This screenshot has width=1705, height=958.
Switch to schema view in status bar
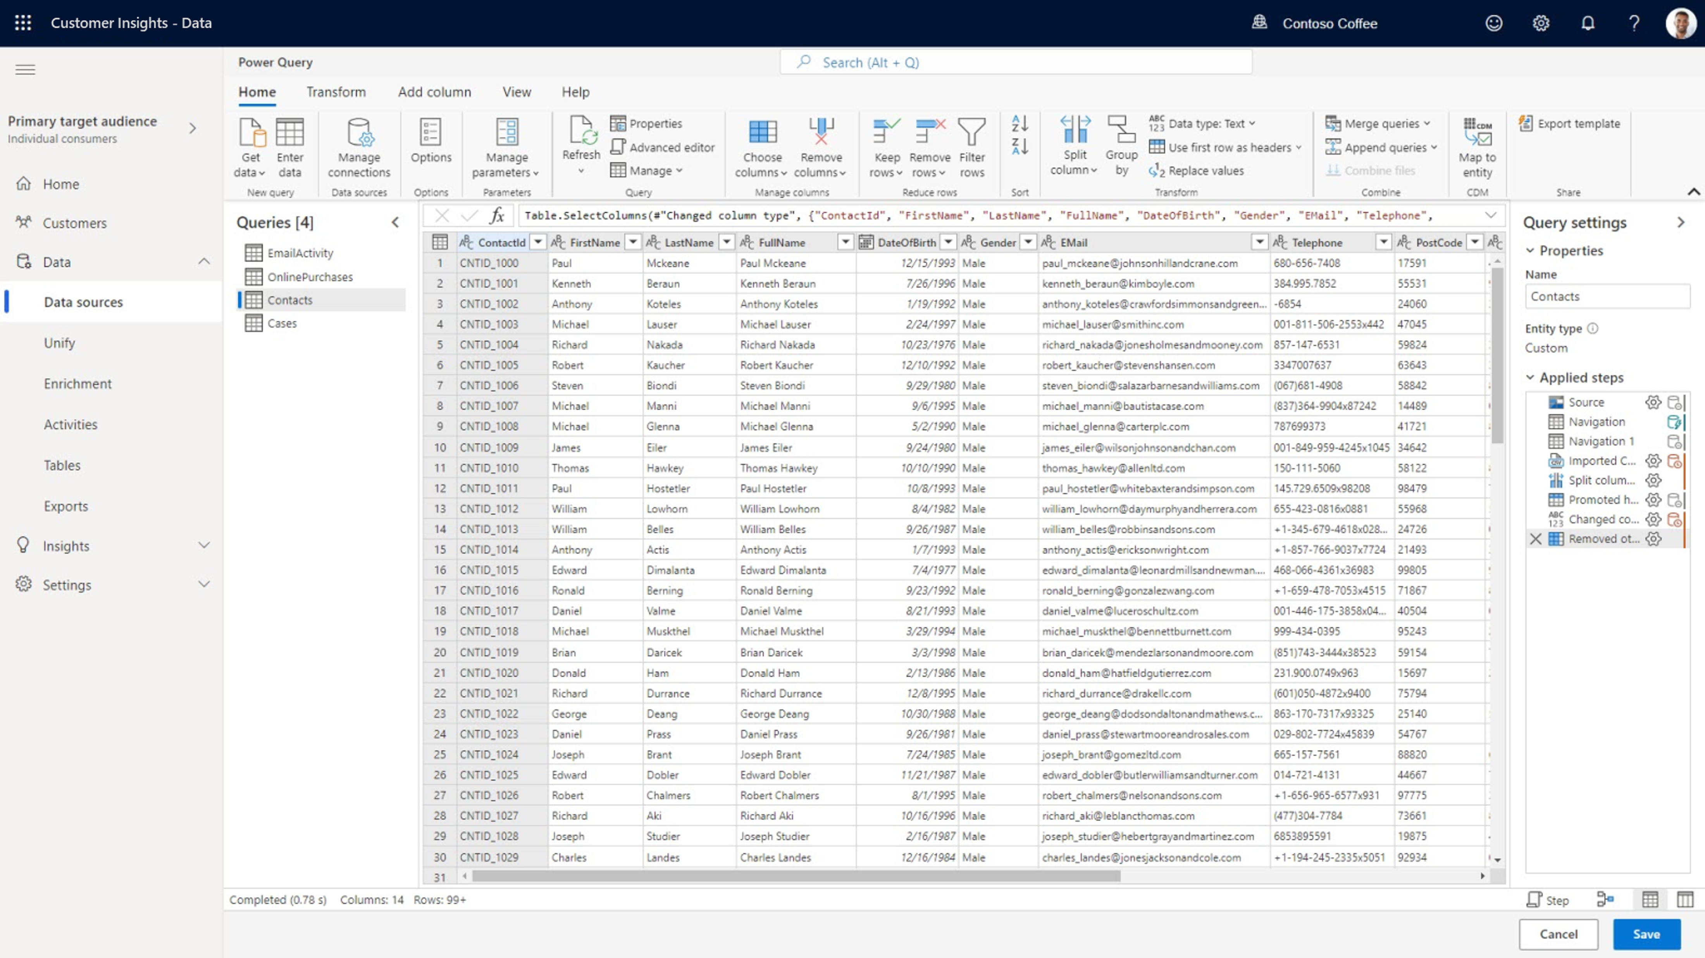pos(1685,900)
